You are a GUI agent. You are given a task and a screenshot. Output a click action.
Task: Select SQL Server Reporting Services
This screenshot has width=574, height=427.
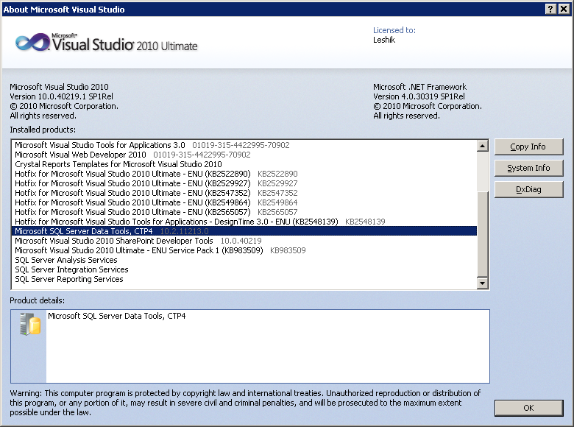pyautogui.click(x=244, y=279)
